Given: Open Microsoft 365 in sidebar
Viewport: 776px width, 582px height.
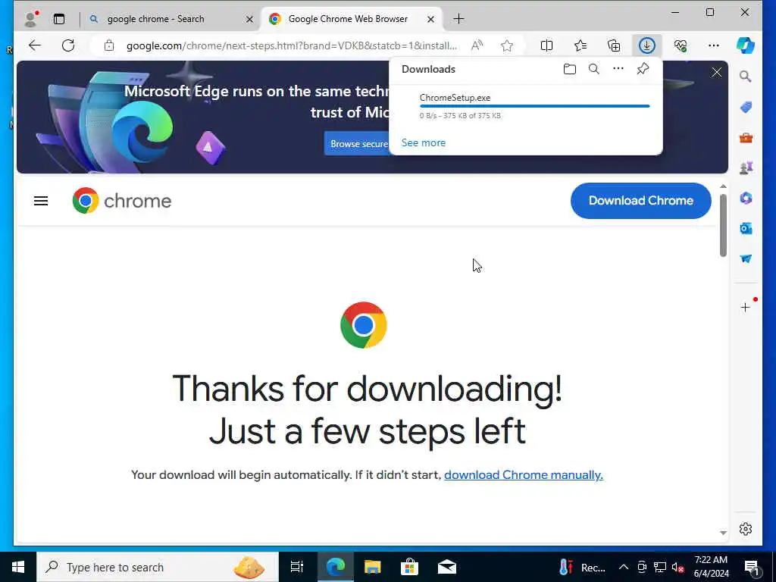Looking at the screenshot, I should 746,198.
